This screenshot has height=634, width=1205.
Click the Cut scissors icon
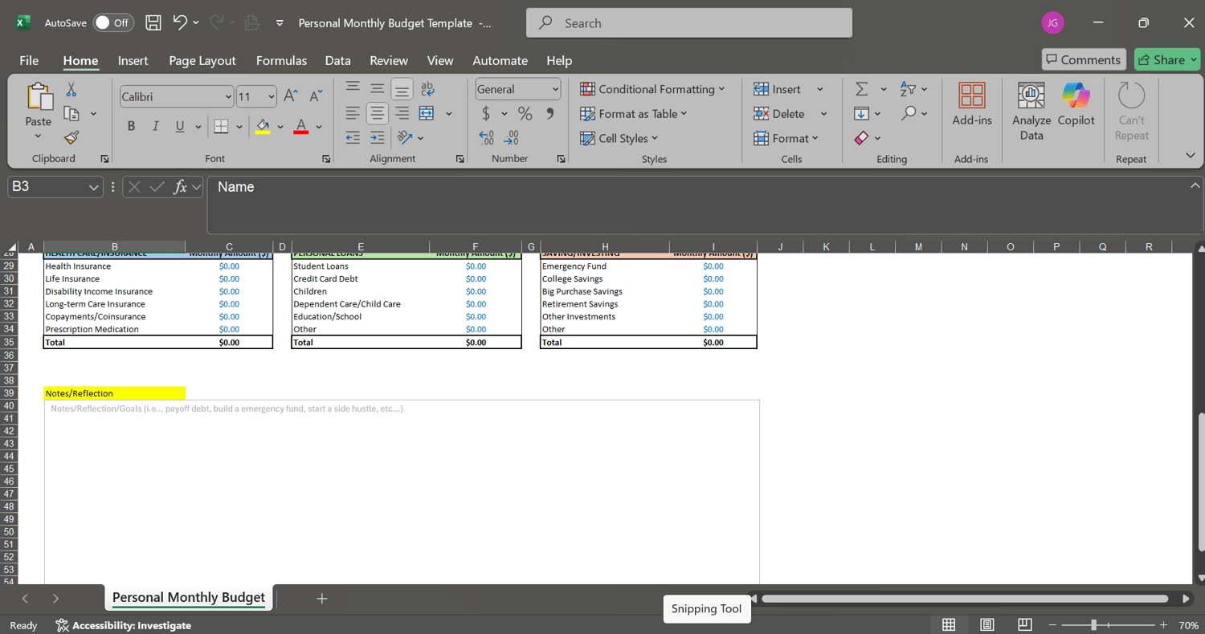71,89
